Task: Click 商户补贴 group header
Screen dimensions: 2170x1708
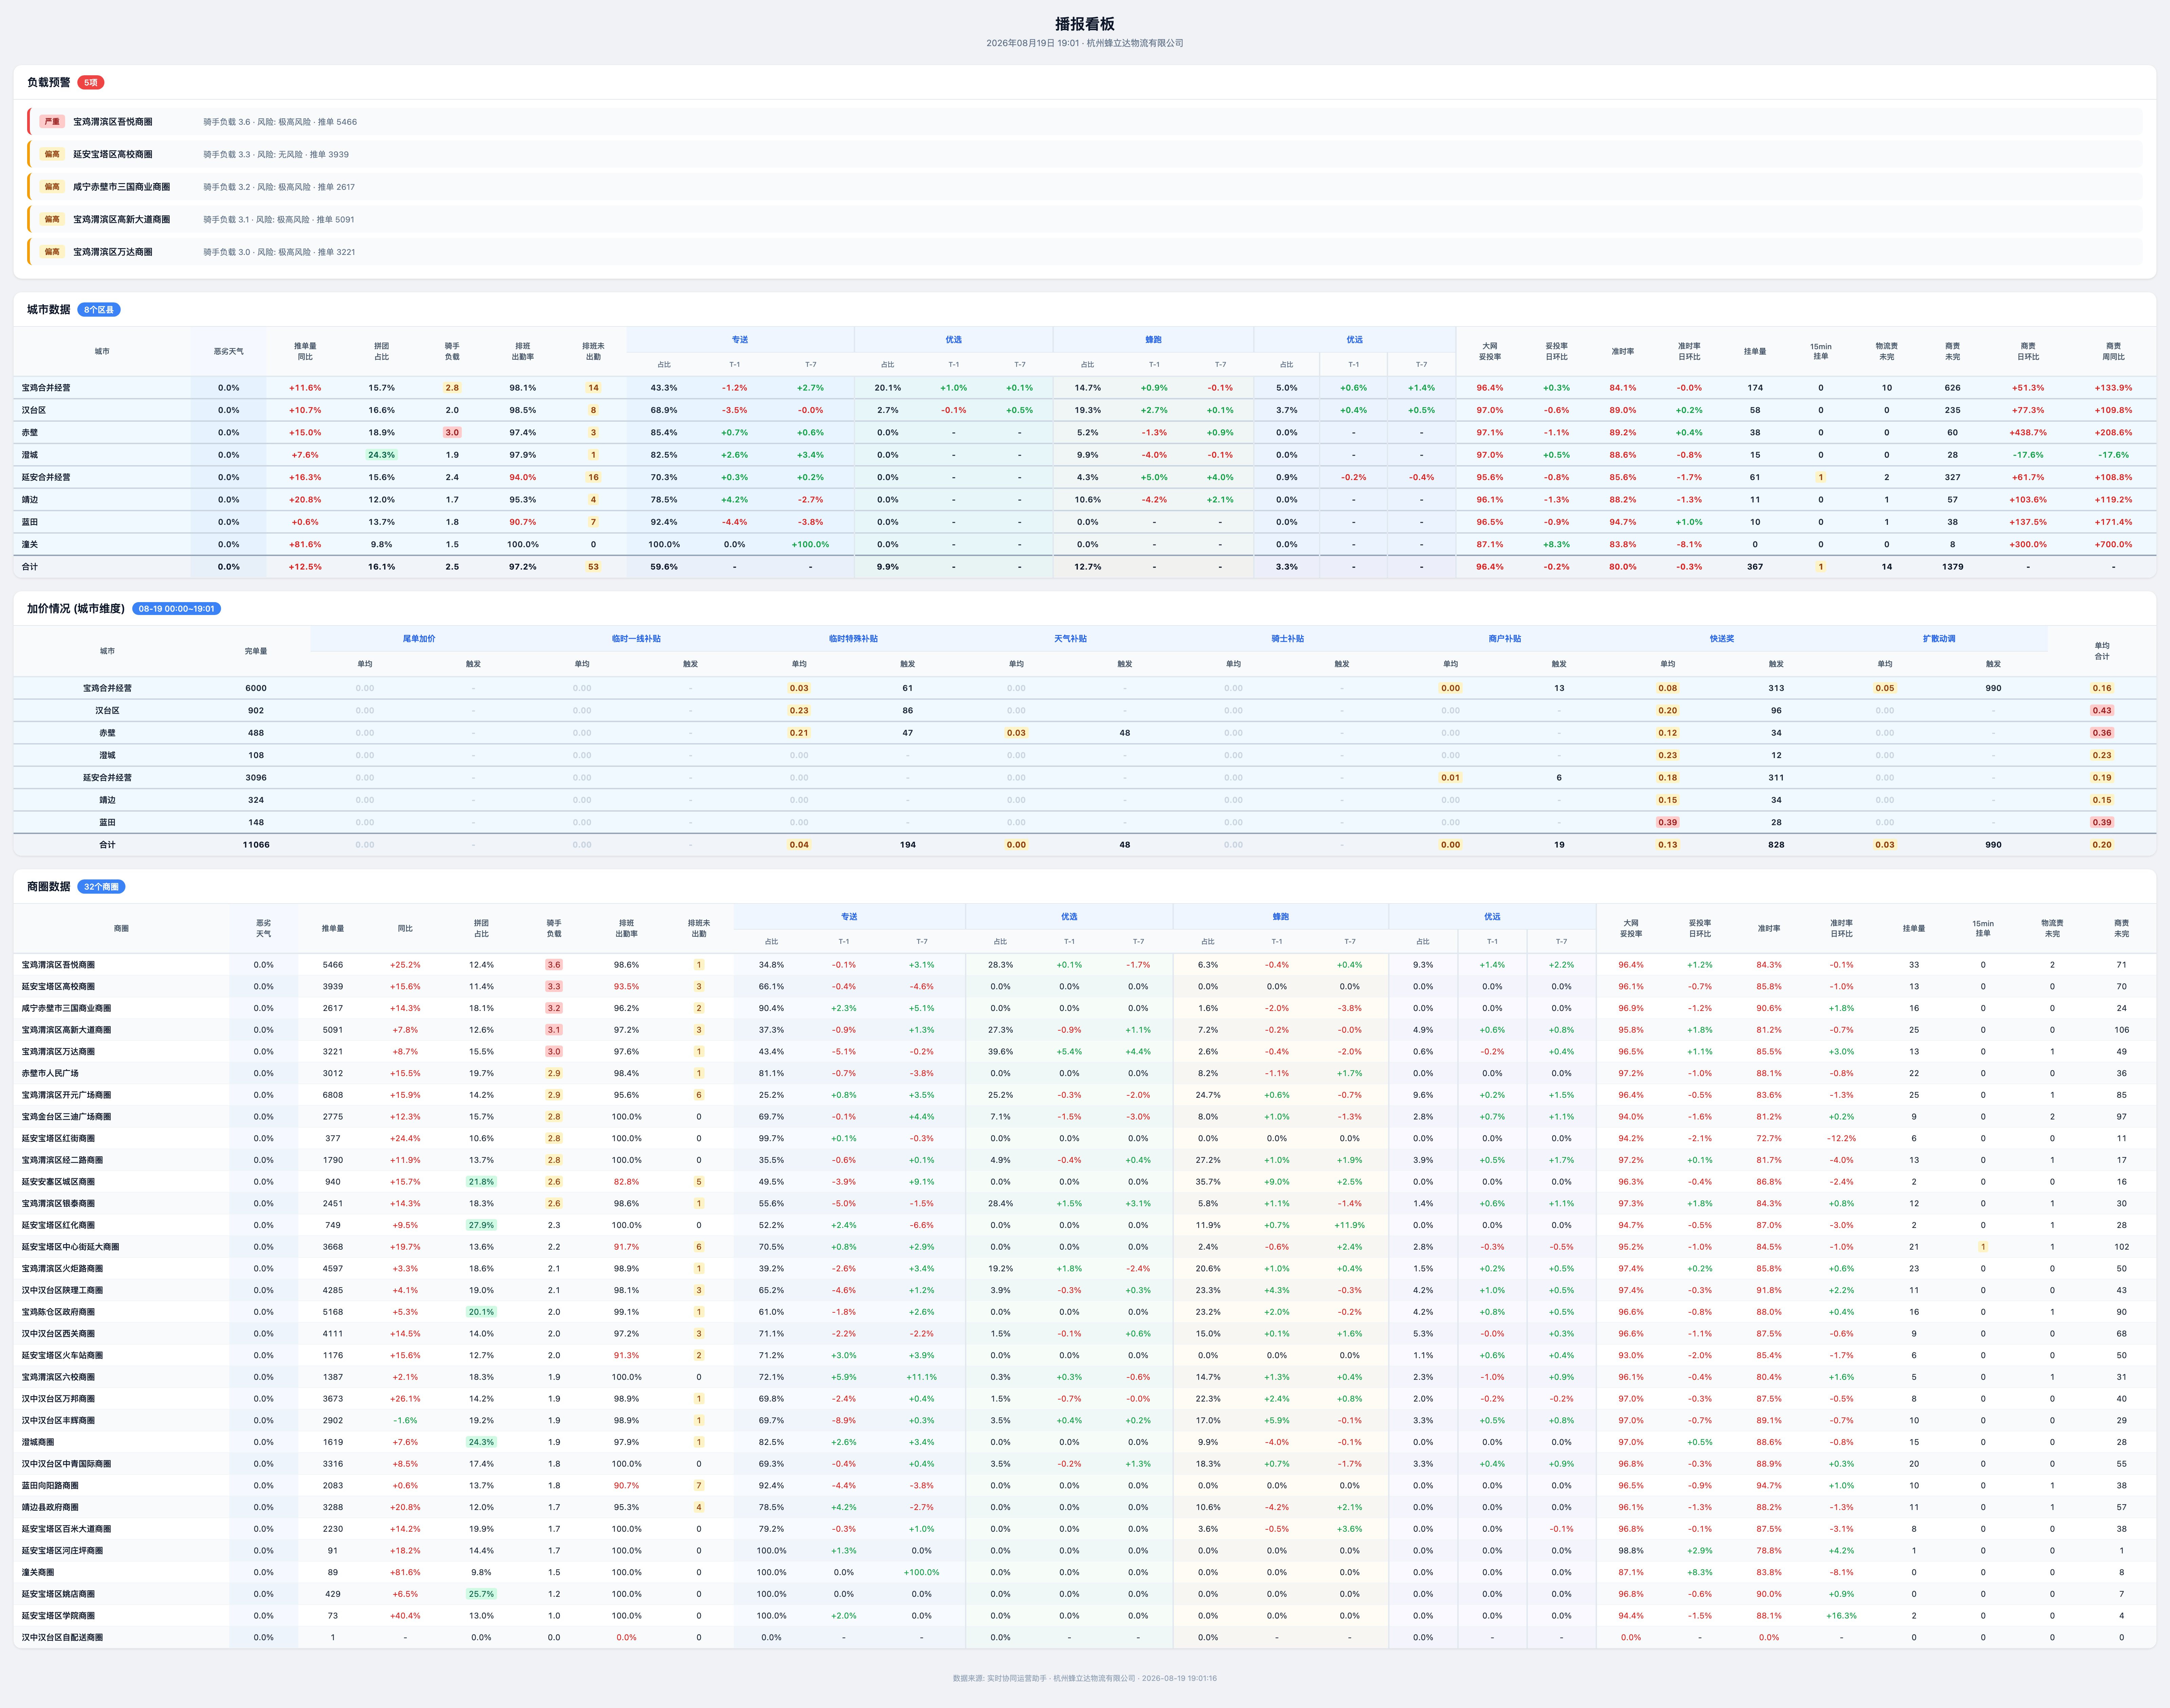Action: tap(1504, 639)
